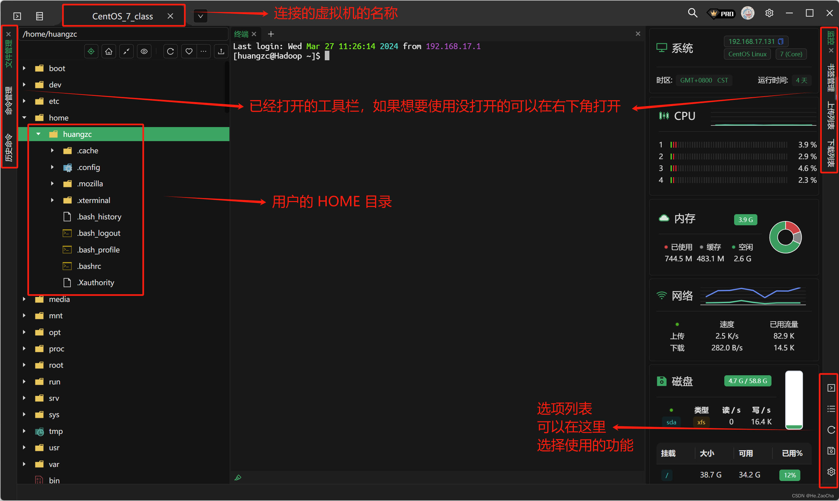Image resolution: width=839 pixels, height=501 pixels.
Task: Toggle the list options icon in right sidebar
Action: (831, 409)
